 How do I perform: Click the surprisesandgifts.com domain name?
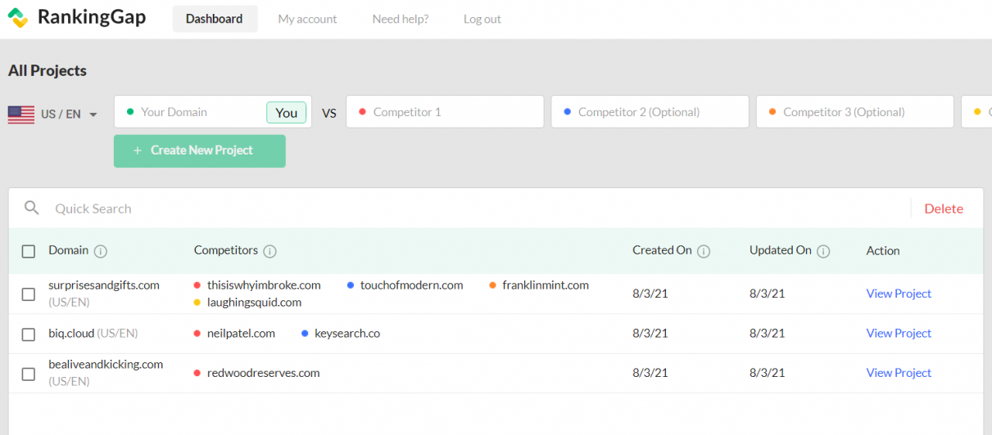[x=104, y=285]
